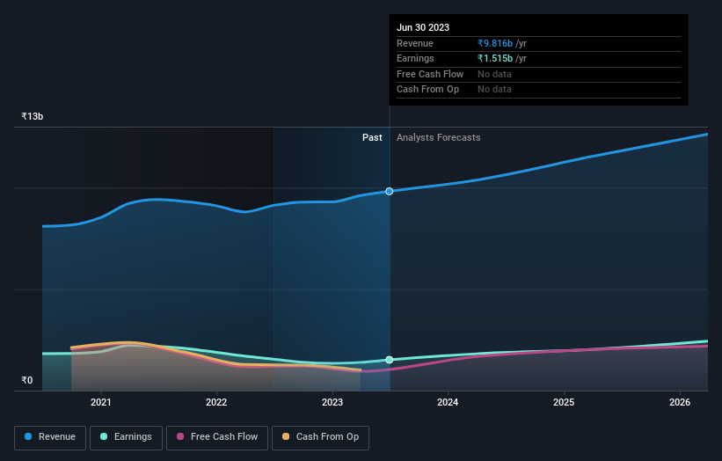The height and width of the screenshot is (461, 722).
Task: Click the 2023 x-axis label
Action: pos(332,403)
